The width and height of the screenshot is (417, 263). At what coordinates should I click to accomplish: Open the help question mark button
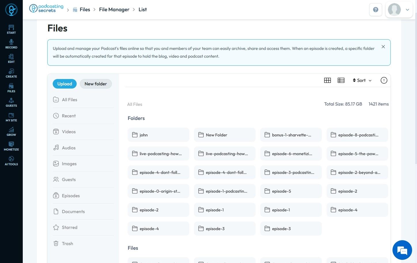click(376, 10)
